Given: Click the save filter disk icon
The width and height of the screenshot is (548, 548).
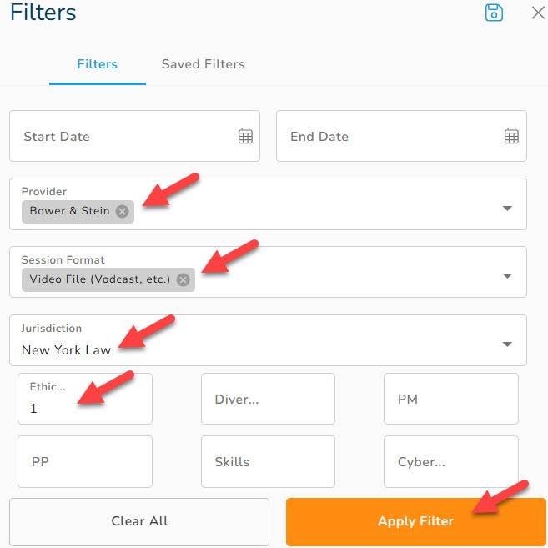Looking at the screenshot, I should (x=494, y=13).
